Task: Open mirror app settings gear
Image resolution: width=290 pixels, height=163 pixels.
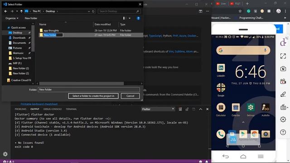Action: point(283,120)
